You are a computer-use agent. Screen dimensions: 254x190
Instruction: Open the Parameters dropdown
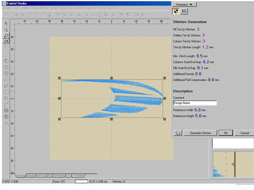[x=184, y=5]
